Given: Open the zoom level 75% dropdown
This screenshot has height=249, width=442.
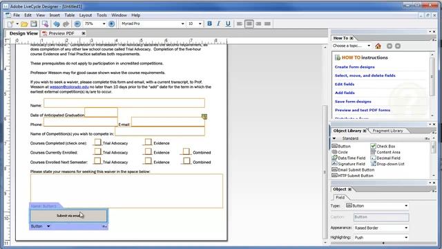Looking at the screenshot, I should point(104,24).
